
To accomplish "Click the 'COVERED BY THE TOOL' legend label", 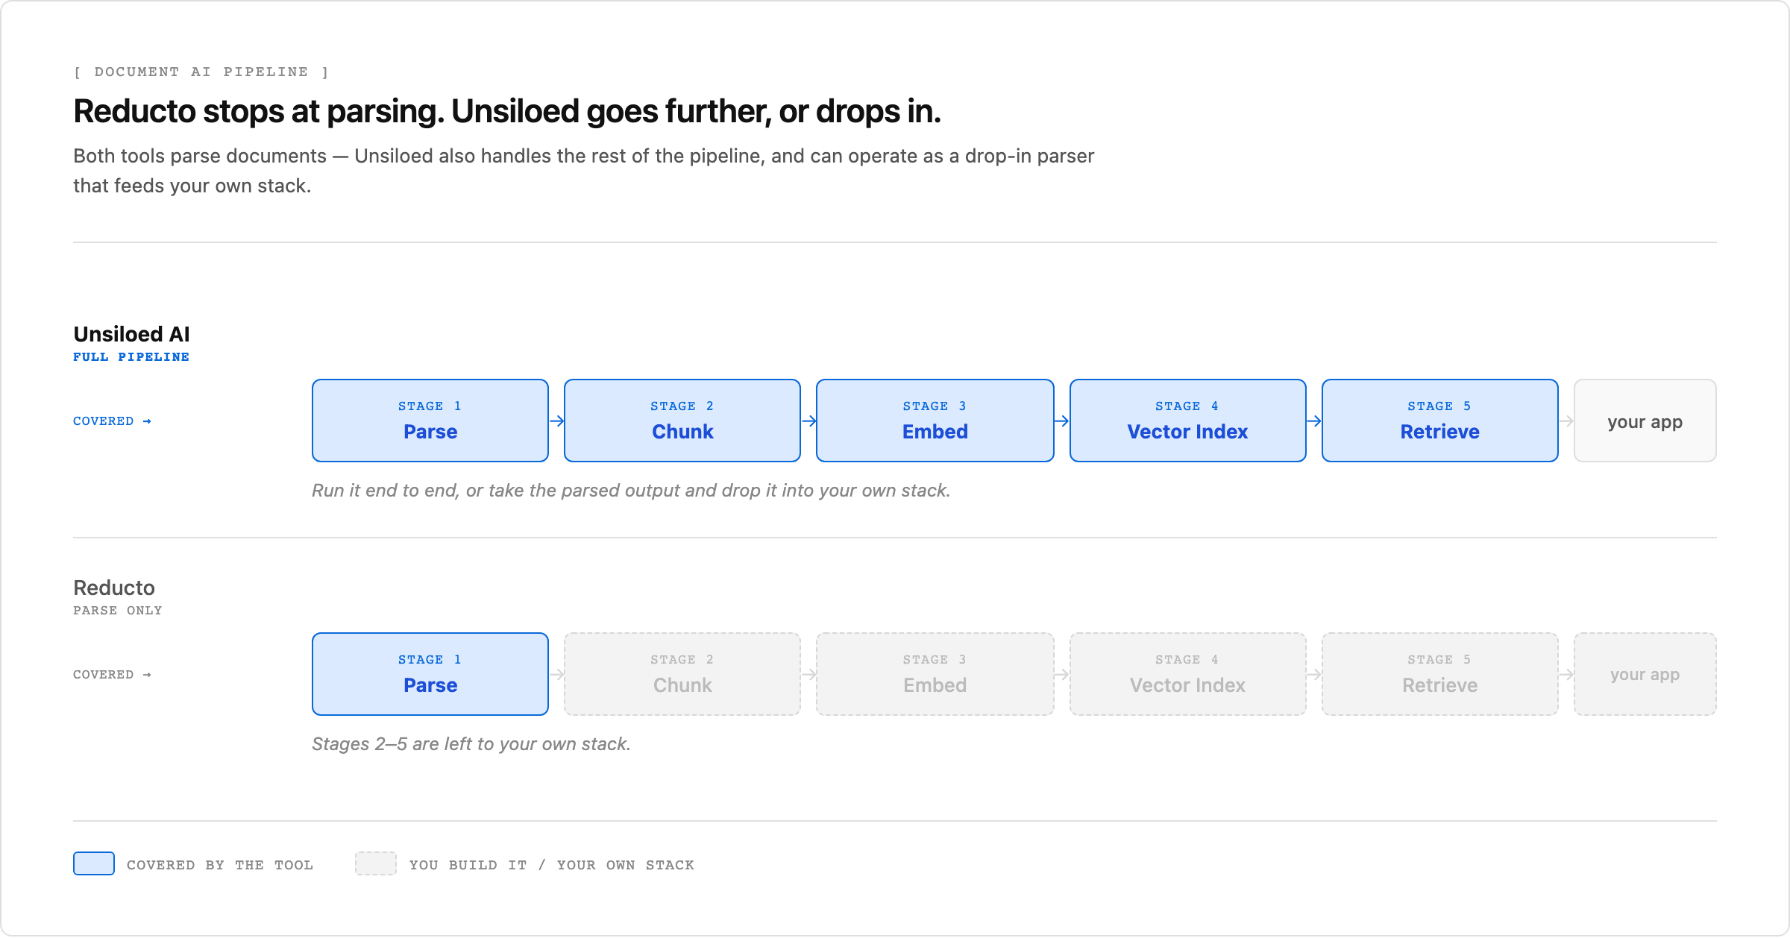I will click(x=220, y=865).
